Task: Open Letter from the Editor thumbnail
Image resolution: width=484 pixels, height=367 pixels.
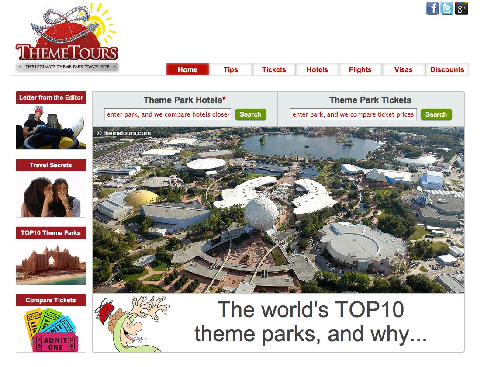Action: coord(51,127)
